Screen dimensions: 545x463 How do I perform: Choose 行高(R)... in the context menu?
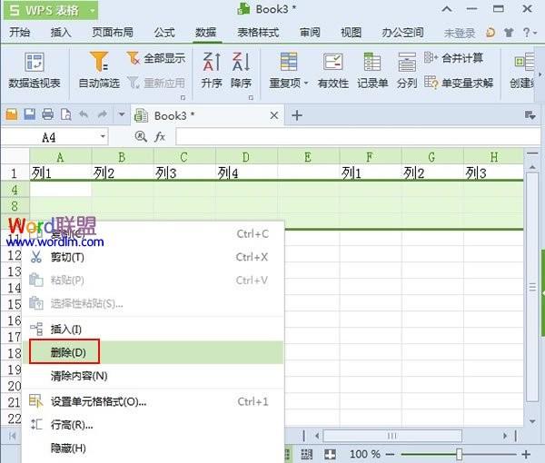point(153,425)
